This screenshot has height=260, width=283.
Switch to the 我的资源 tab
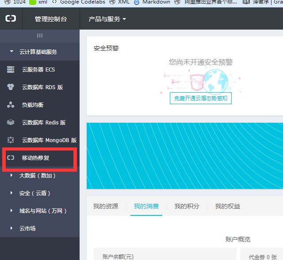coord(106,206)
